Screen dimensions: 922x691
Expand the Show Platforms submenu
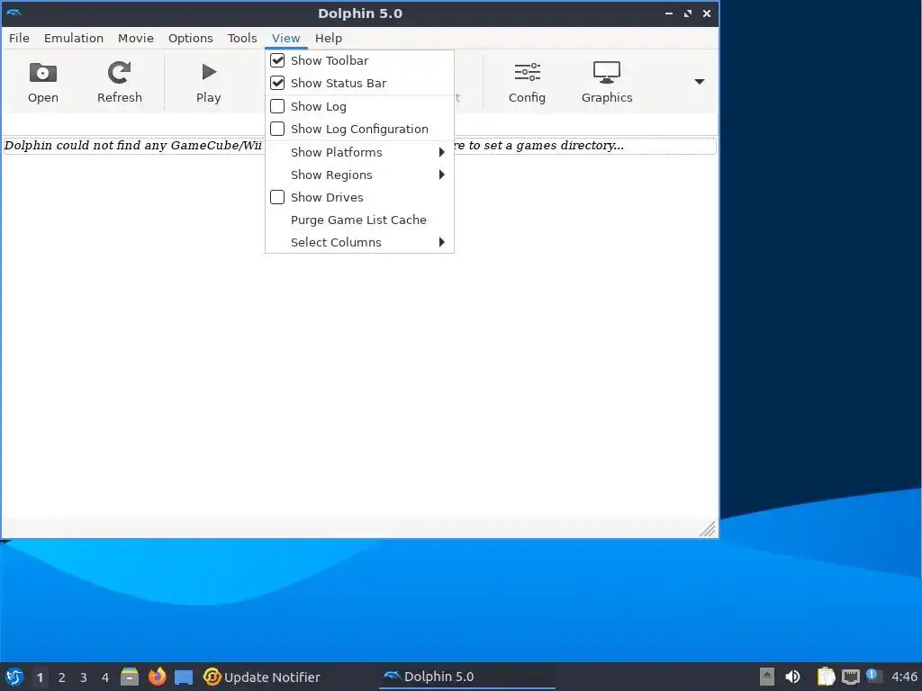click(x=359, y=152)
